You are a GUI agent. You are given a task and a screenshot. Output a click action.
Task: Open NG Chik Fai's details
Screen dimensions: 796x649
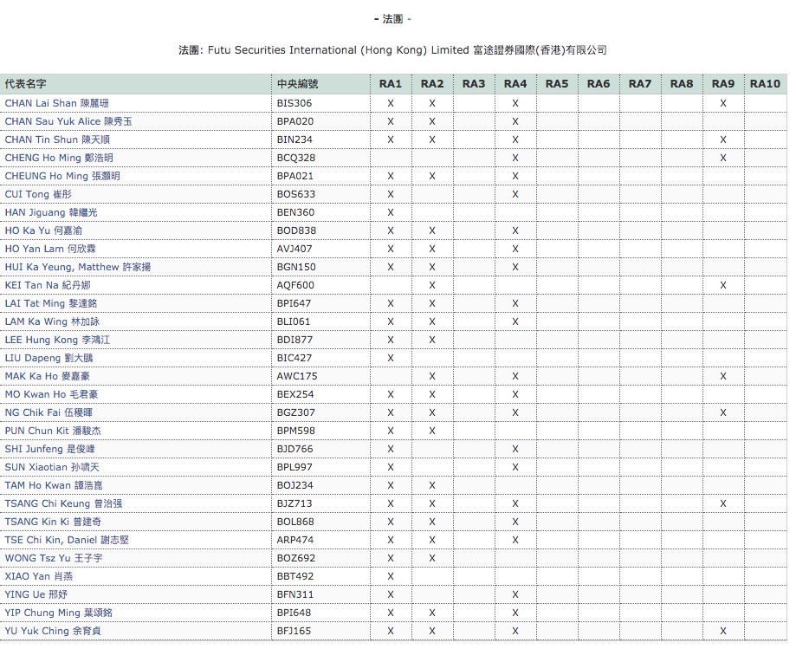(x=49, y=412)
